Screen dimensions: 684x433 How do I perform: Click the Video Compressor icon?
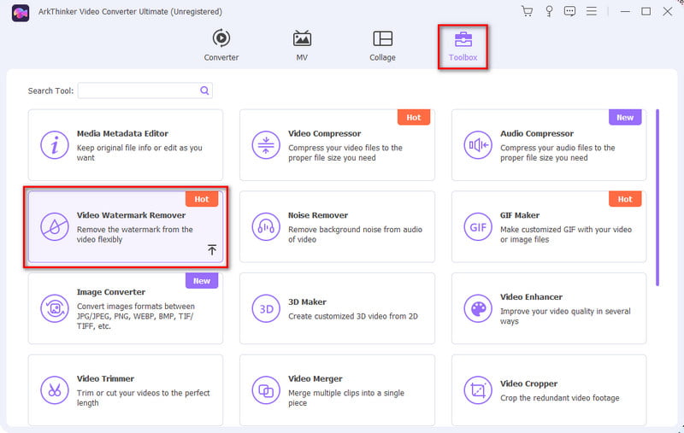pyautogui.click(x=266, y=145)
